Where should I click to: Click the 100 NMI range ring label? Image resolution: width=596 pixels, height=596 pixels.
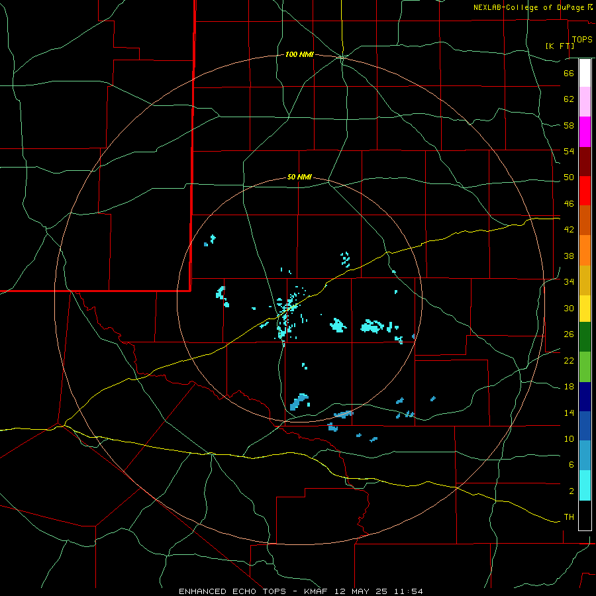click(x=299, y=55)
